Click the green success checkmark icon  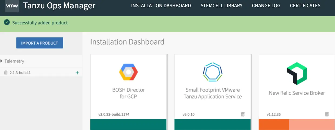7,23
